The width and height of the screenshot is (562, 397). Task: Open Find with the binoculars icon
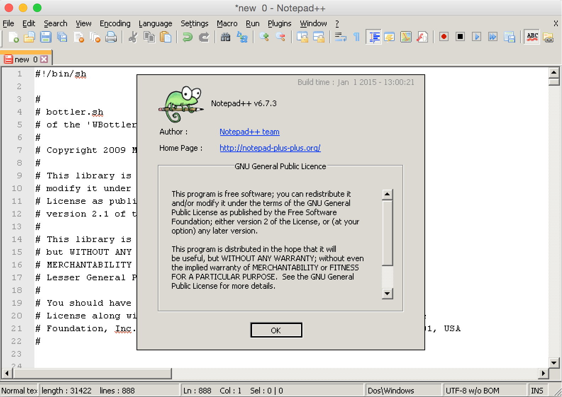tap(226, 37)
